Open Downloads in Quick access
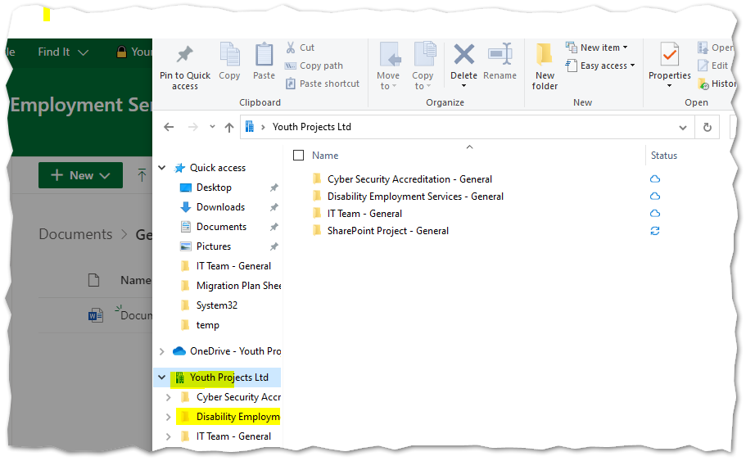The width and height of the screenshot is (746, 461). [x=220, y=207]
